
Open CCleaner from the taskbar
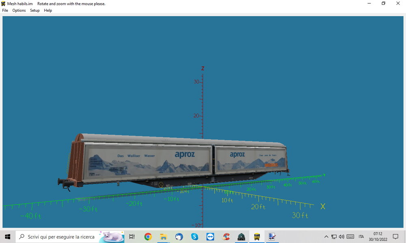pos(226,237)
